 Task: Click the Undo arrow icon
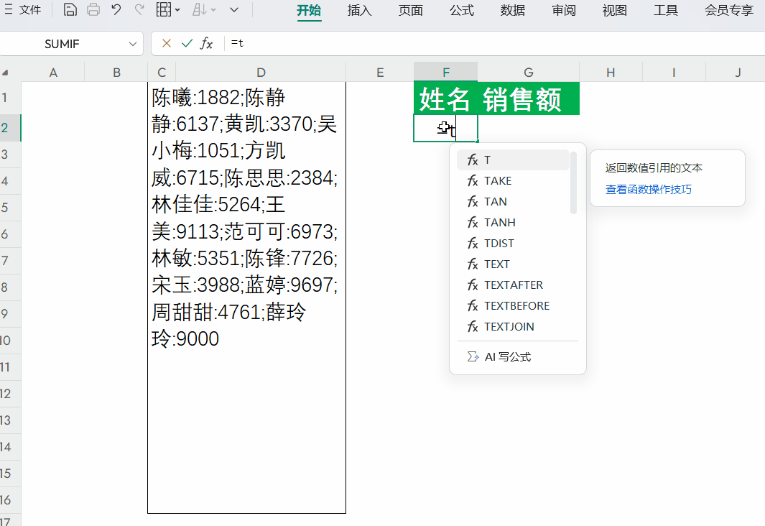pyautogui.click(x=116, y=10)
